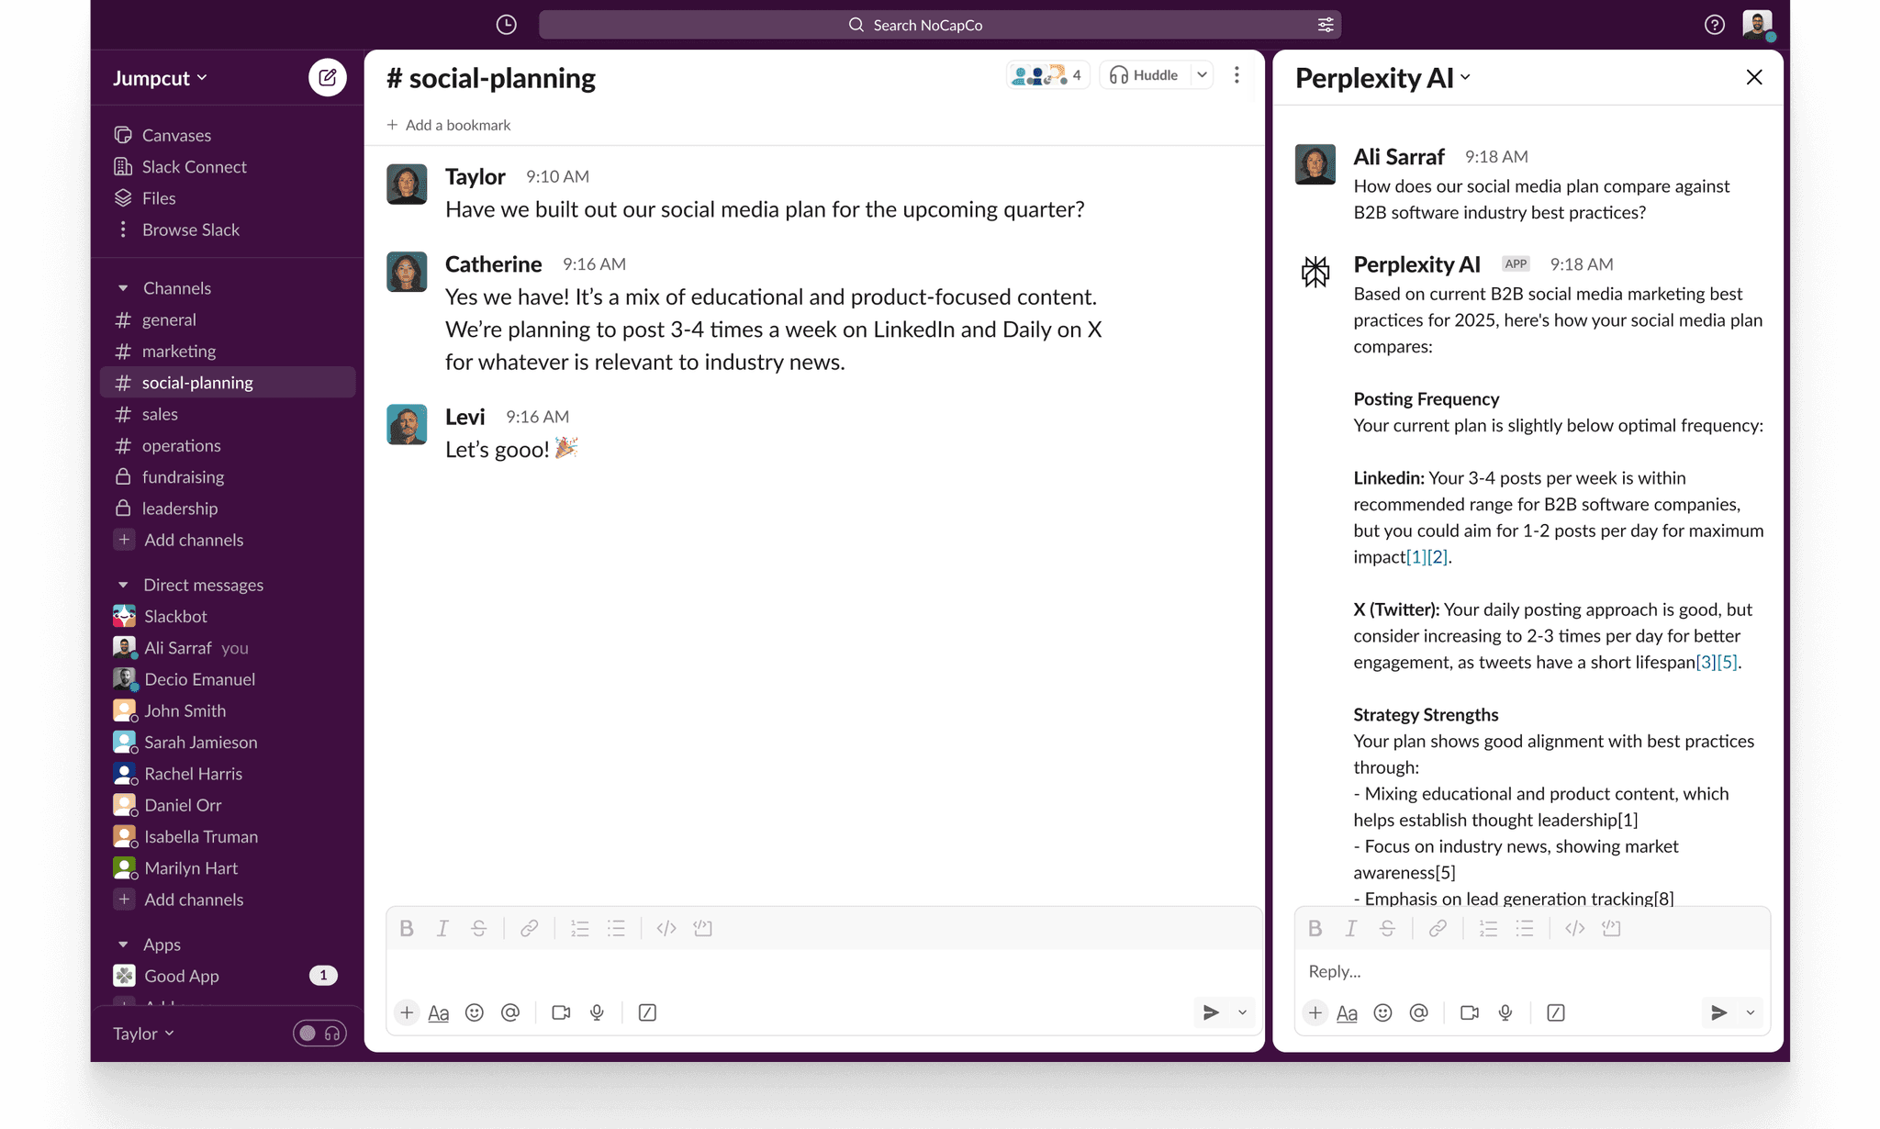The image size is (1880, 1129).
Task: Record an audio clip in the Perplexity reply box
Action: click(x=1505, y=1012)
